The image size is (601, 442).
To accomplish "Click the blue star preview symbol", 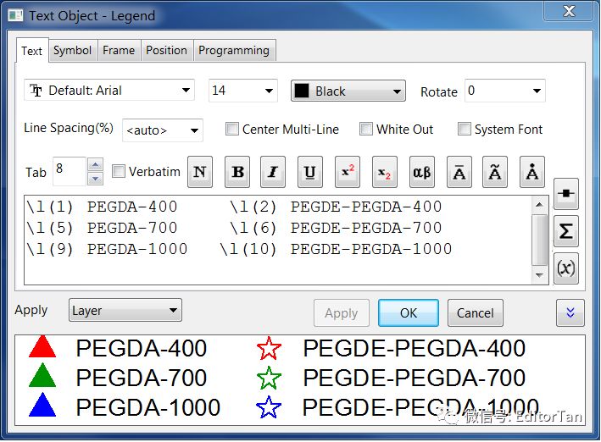I will click(x=269, y=407).
